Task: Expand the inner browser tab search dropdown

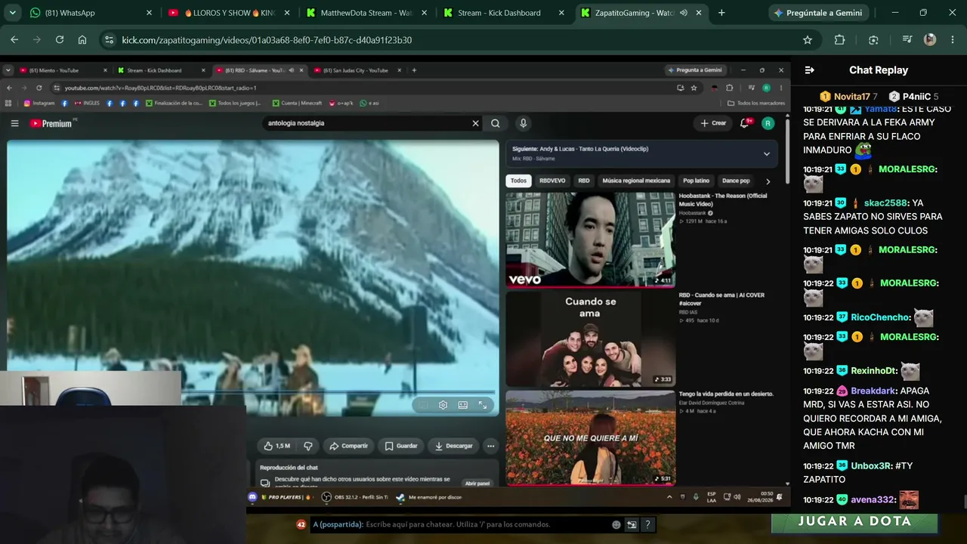Action: [8, 70]
